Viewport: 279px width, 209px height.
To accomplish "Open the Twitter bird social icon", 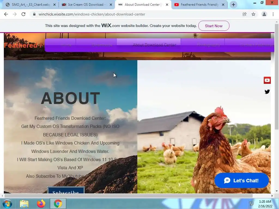I will coord(267,92).
